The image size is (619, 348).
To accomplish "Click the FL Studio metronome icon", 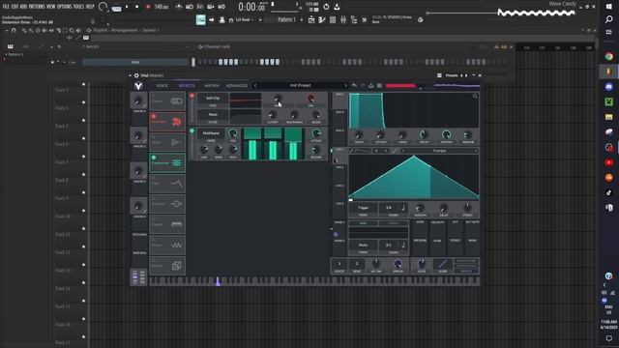I will 179,7.
